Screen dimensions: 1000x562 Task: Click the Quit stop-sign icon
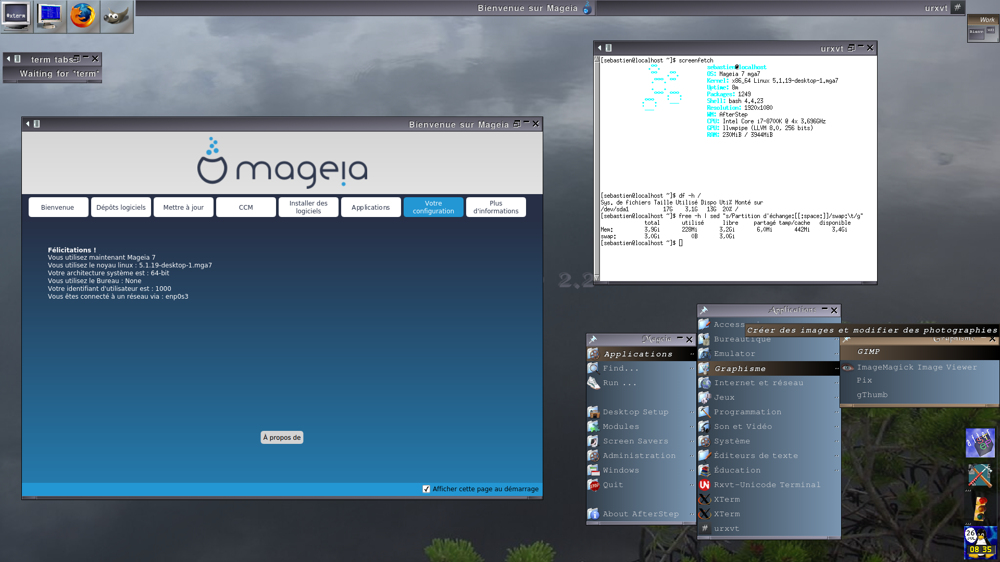(594, 485)
